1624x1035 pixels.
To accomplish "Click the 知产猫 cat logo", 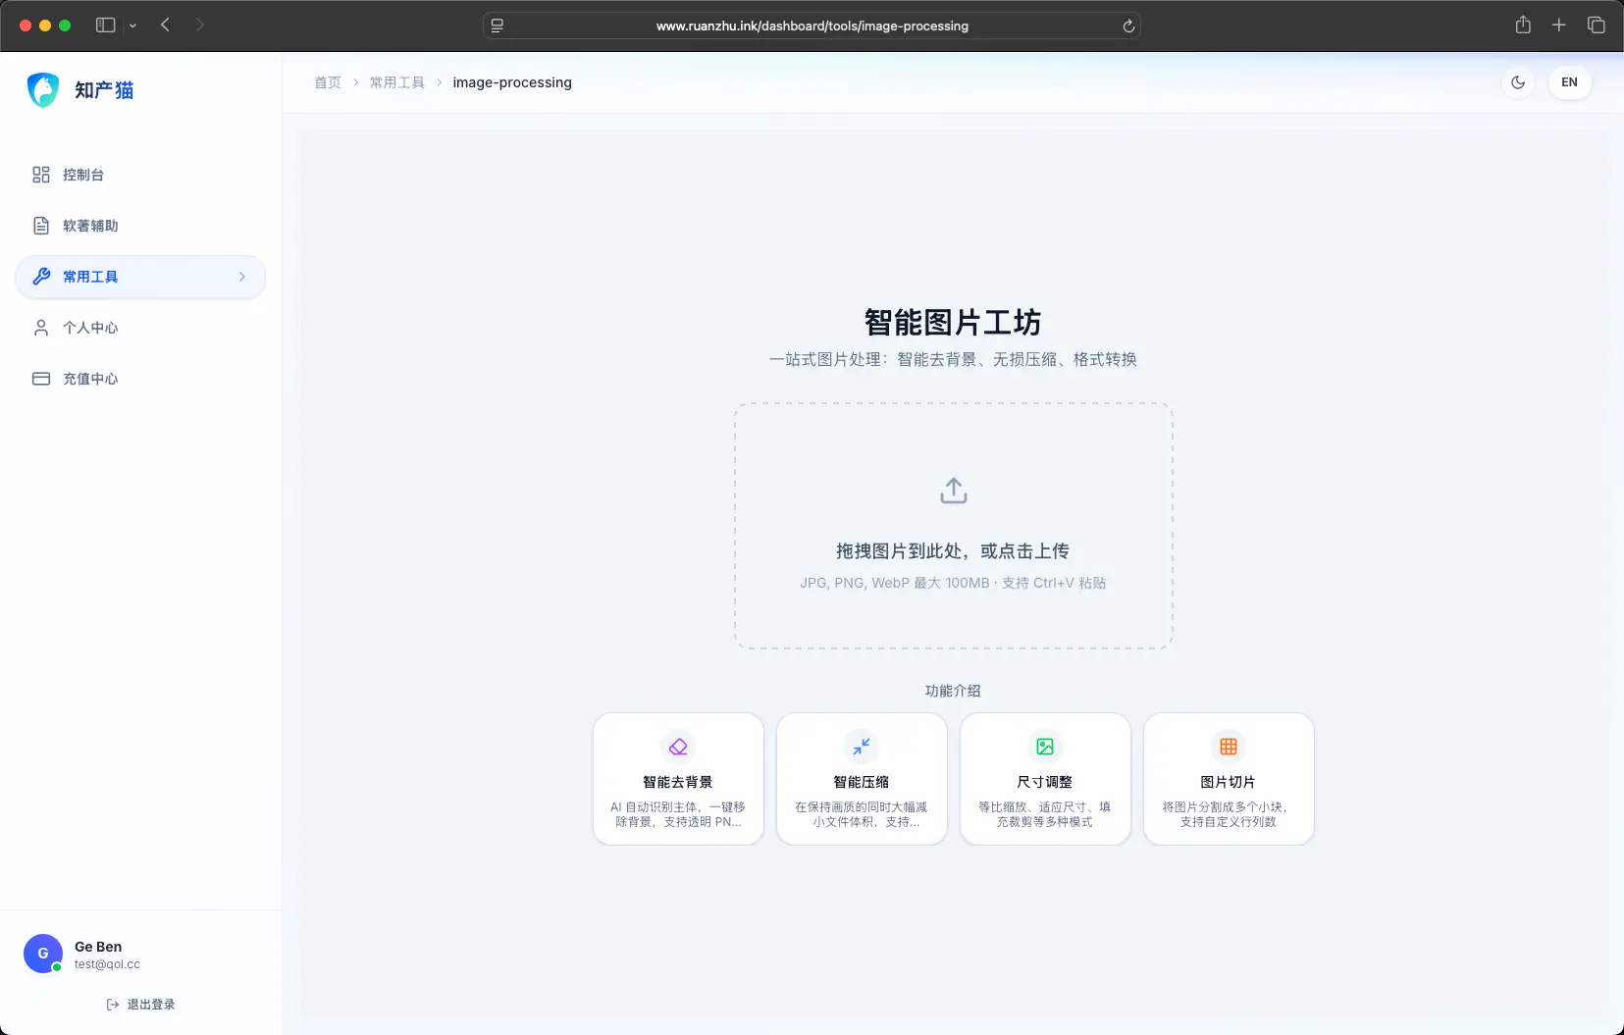I will click(x=41, y=89).
